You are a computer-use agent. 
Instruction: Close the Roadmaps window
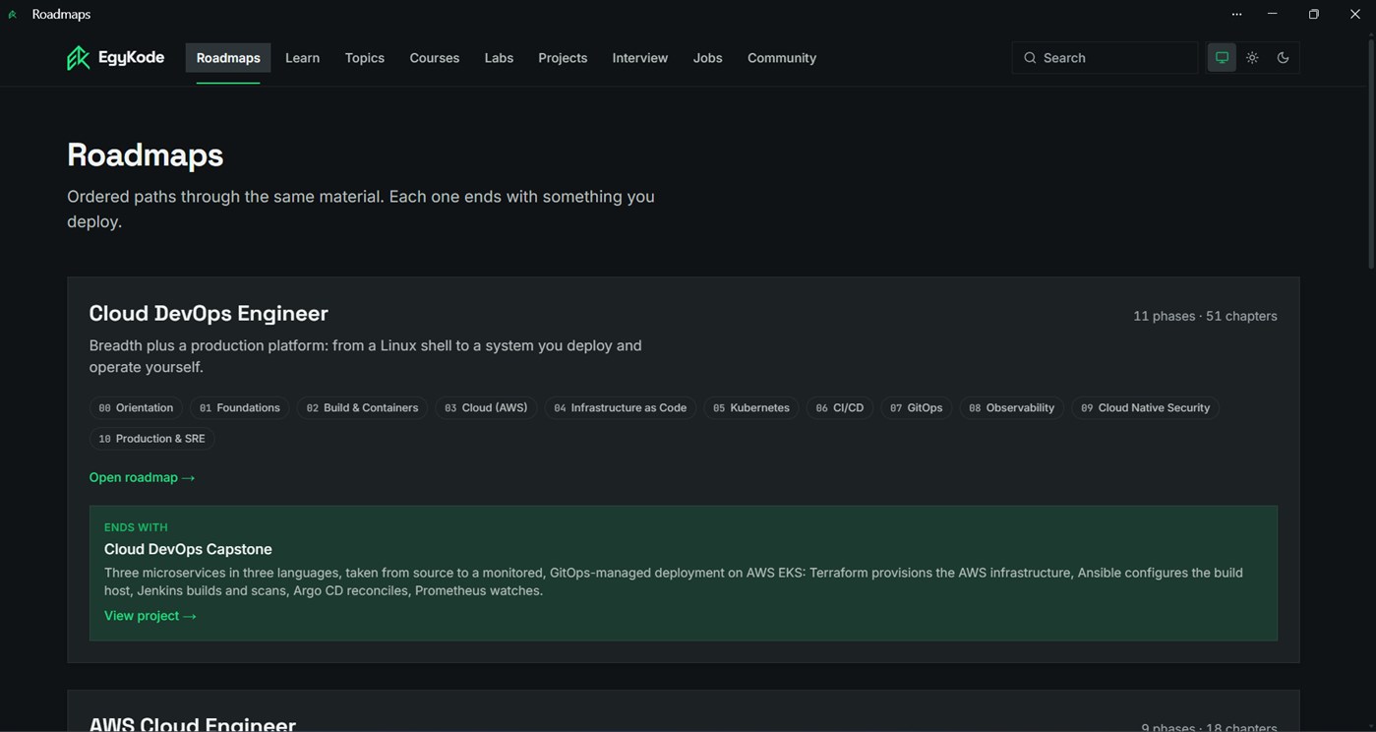coord(1354,14)
